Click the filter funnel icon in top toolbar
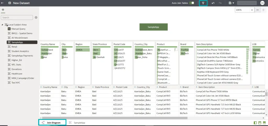268x126 pixels. point(203,3)
